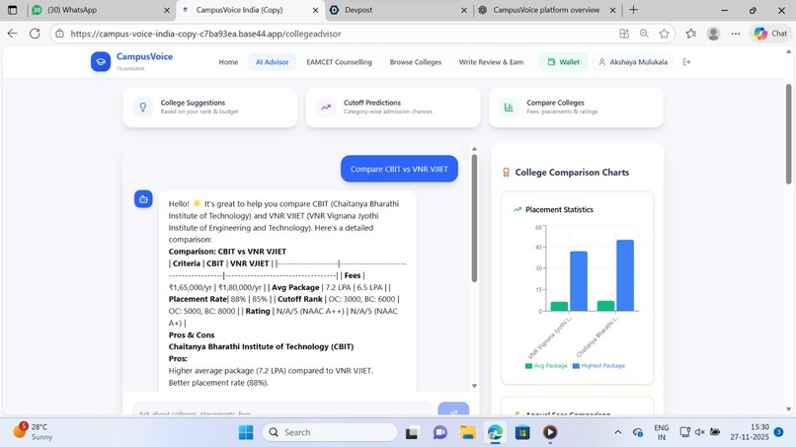Click the zoom magnifier icon in address bar
The width and height of the screenshot is (796, 447).
[644, 34]
